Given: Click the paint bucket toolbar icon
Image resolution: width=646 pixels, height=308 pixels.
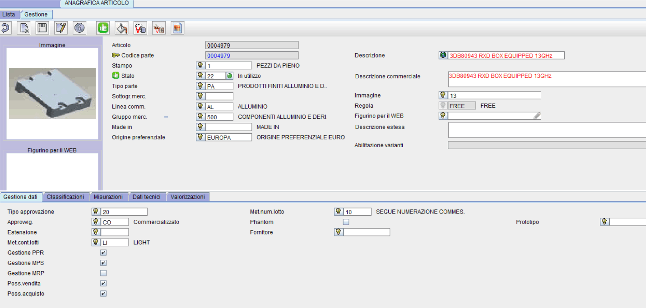Looking at the screenshot, I should click(x=121, y=28).
